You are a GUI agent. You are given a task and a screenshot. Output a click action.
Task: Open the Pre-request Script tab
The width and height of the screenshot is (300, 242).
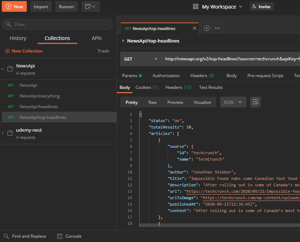point(265,76)
